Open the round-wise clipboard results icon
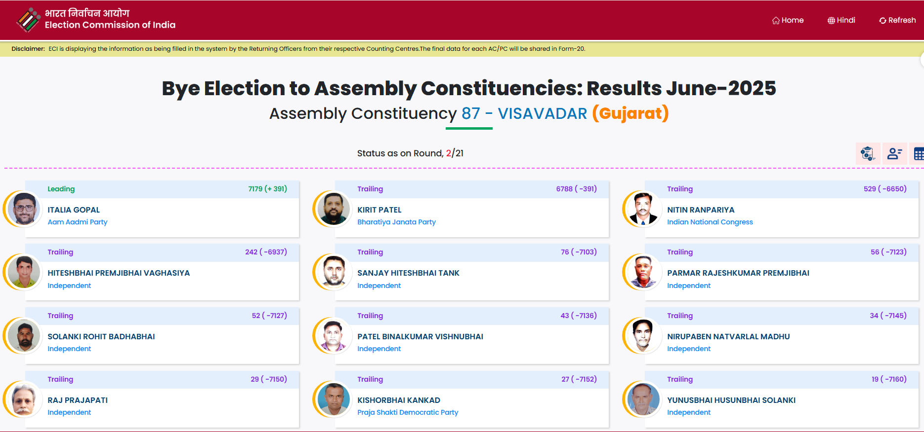The width and height of the screenshot is (924, 432). (x=867, y=154)
